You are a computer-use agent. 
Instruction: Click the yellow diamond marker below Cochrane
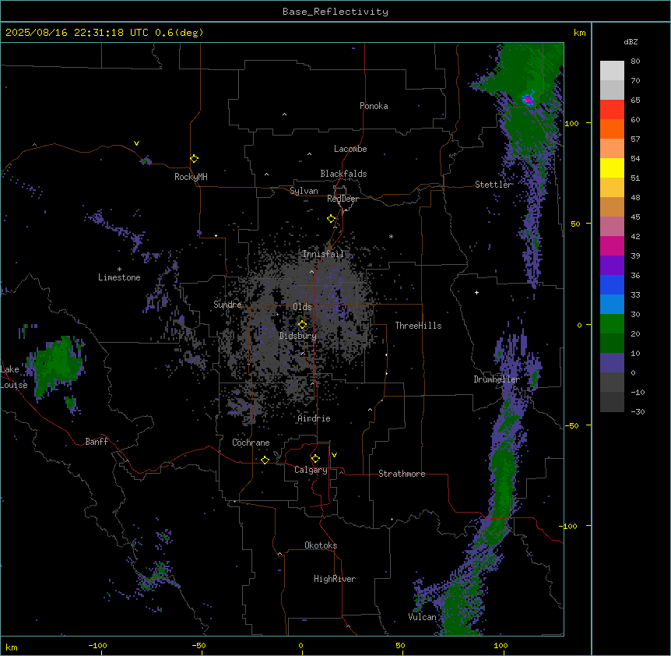pyautogui.click(x=265, y=460)
